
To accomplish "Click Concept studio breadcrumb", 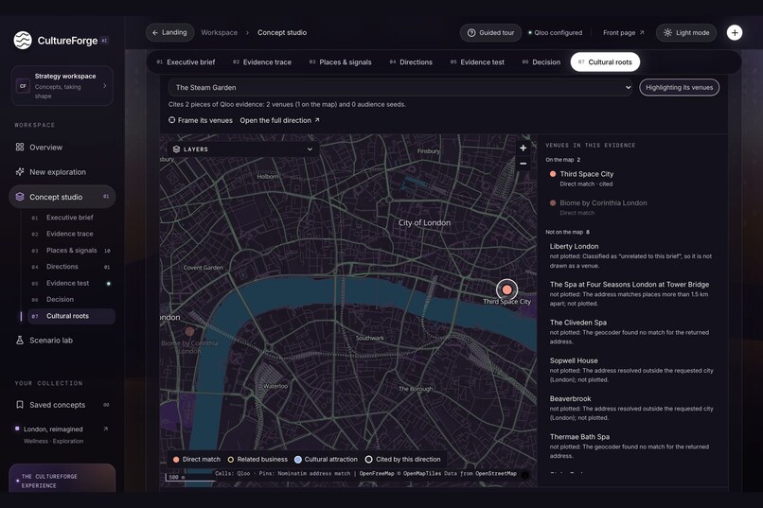I will pyautogui.click(x=282, y=32).
